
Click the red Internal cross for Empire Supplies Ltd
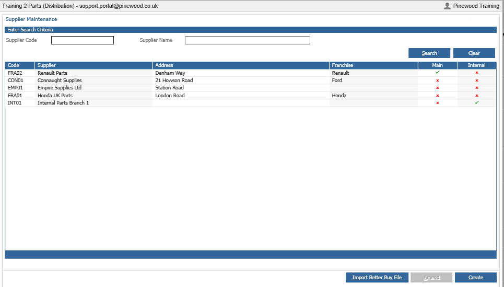click(x=477, y=88)
